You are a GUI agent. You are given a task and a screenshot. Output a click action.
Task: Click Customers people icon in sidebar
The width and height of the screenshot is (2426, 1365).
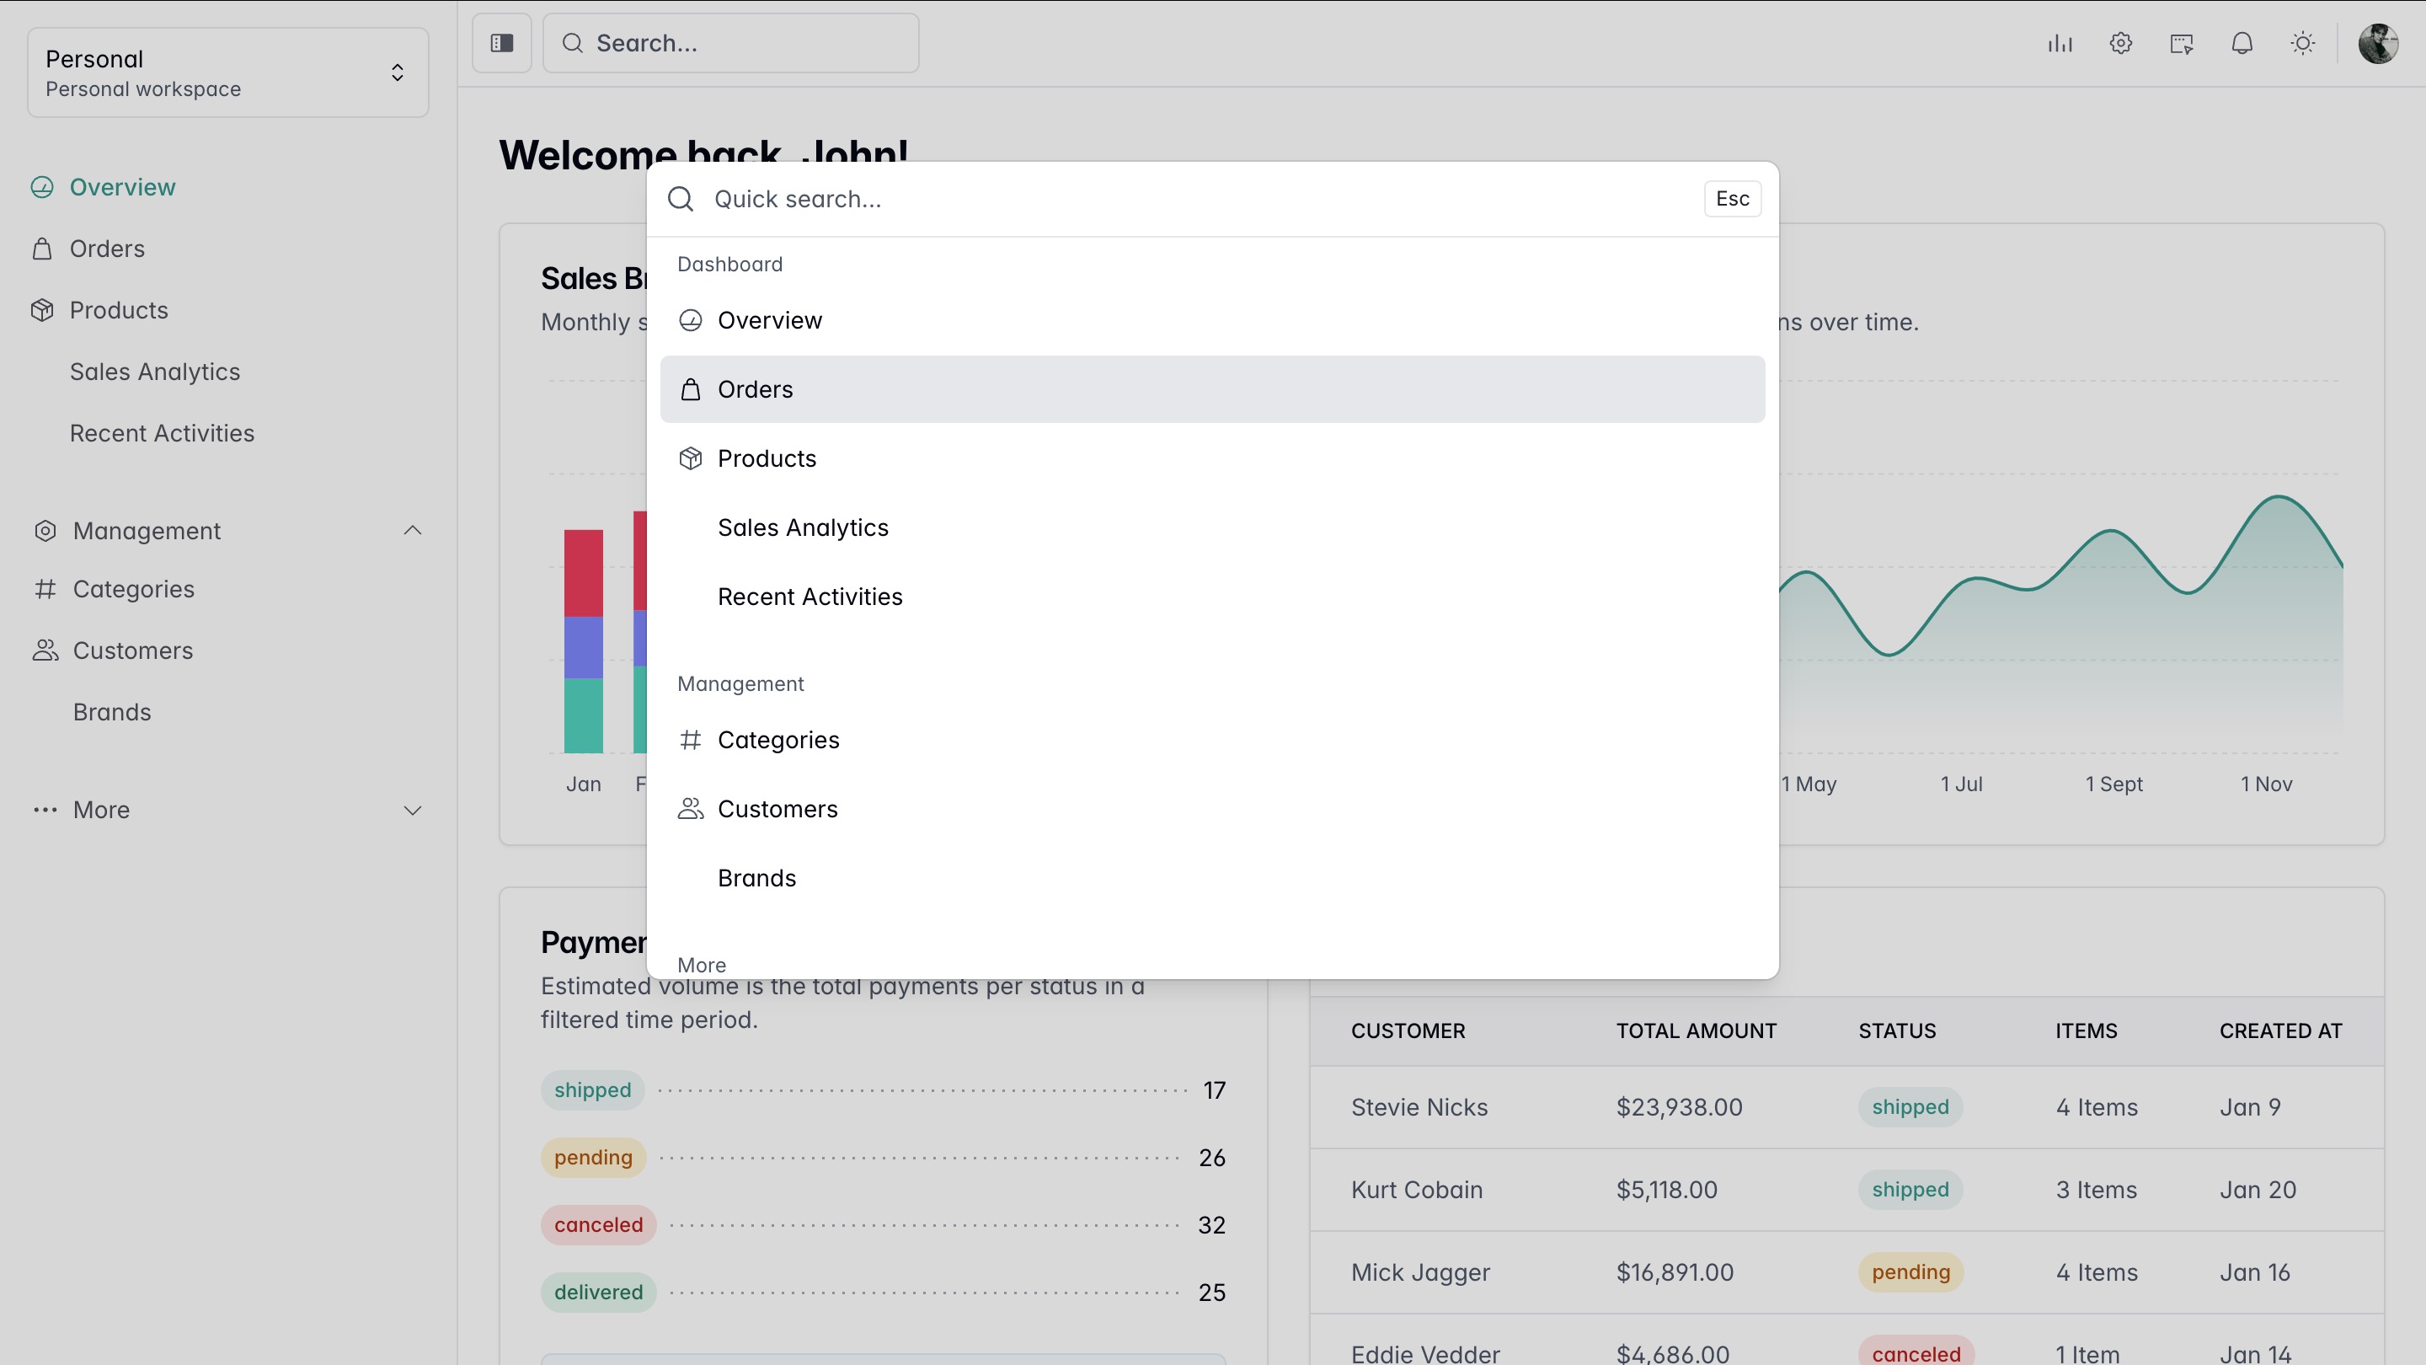tap(45, 650)
